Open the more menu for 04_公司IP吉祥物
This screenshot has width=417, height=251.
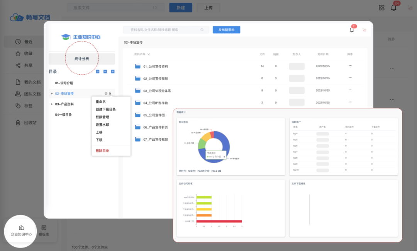tap(351, 102)
